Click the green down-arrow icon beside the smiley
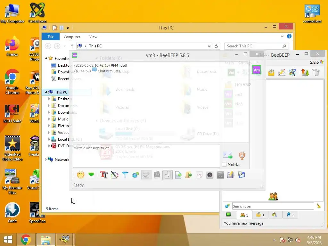Screen dimensions: 328x246 click(91, 175)
